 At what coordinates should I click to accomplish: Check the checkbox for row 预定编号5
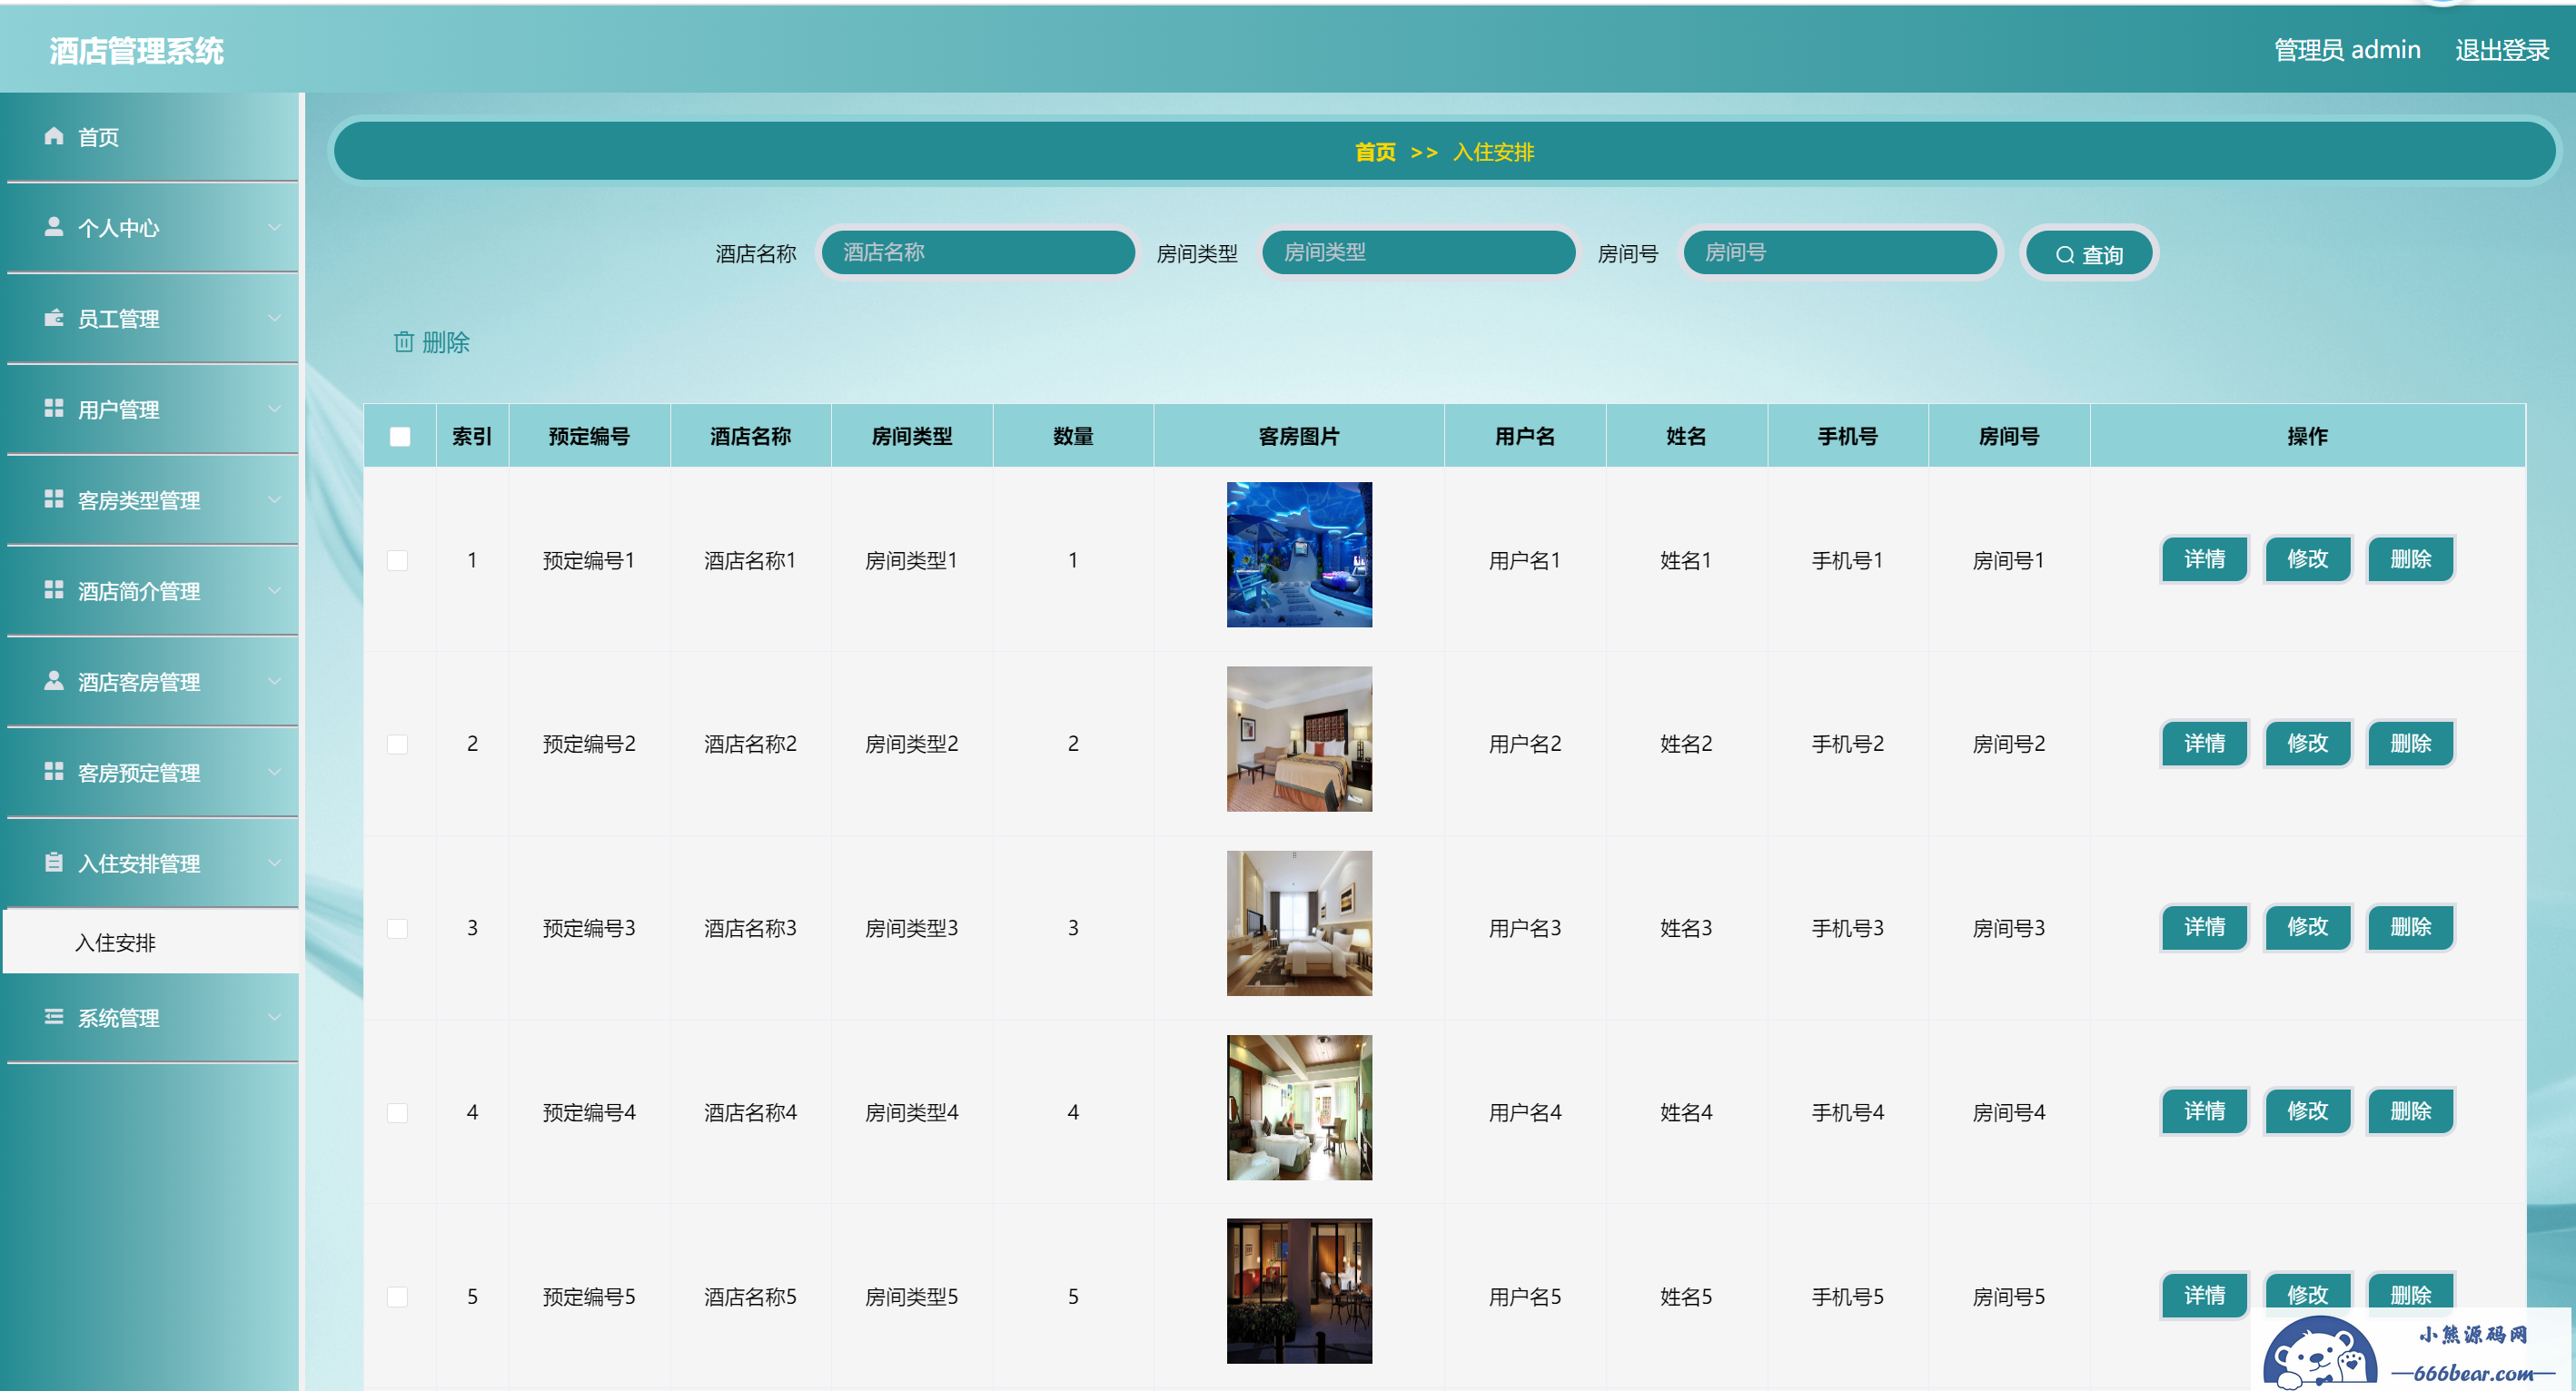pos(398,1297)
